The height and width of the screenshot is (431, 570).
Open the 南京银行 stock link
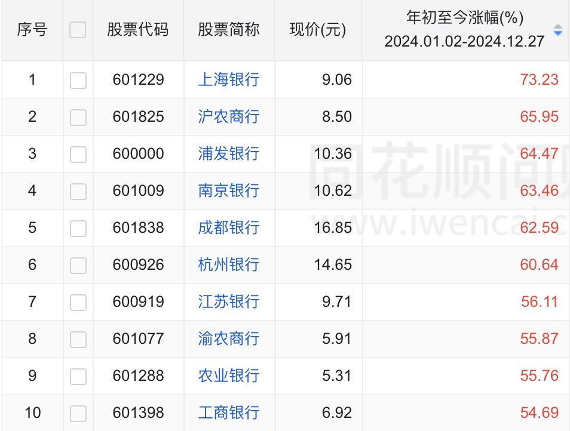[x=229, y=190]
